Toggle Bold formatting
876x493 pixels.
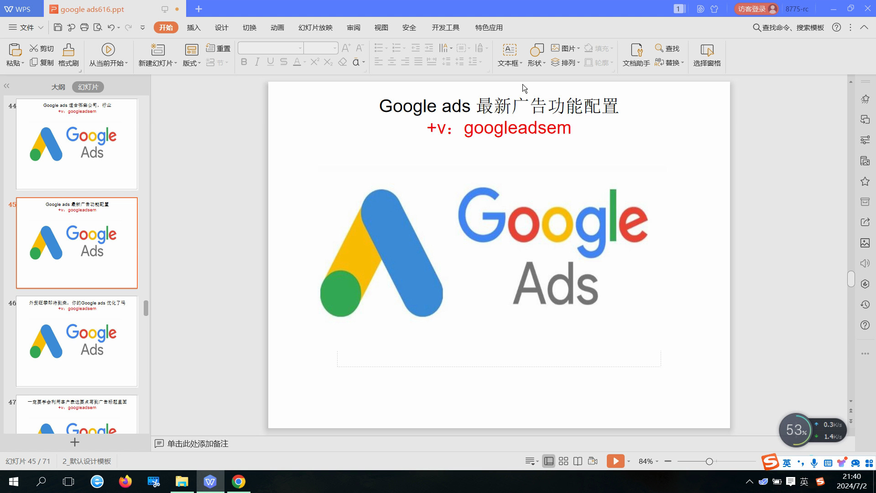(244, 62)
